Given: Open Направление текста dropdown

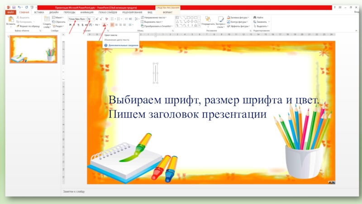Looking at the screenshot, I should 153,17.
